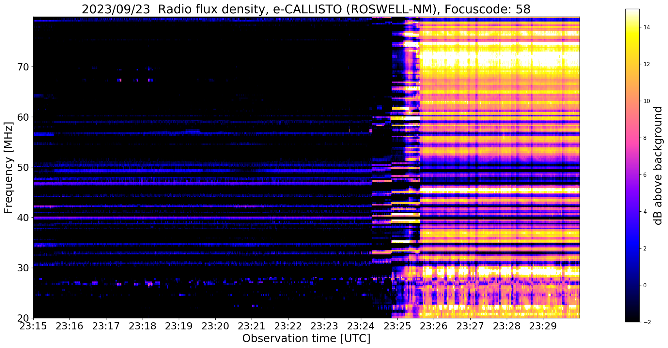Click the 23:16 time tick label
The height and width of the screenshot is (348, 668).
point(70,326)
